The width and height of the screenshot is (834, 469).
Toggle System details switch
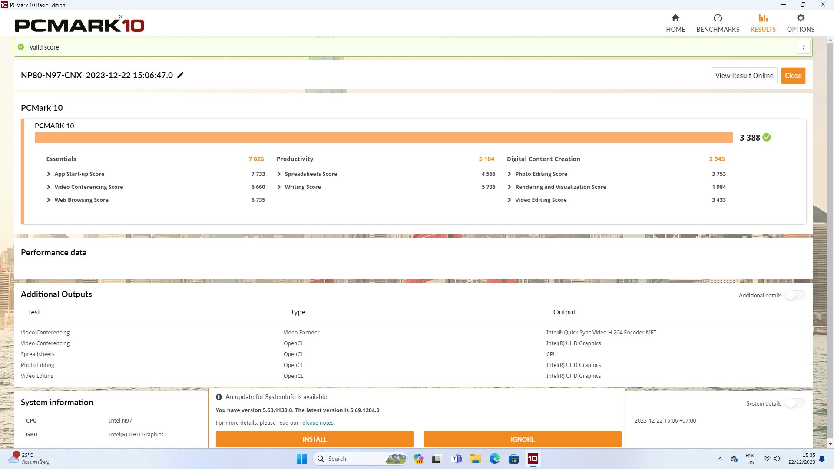click(795, 403)
